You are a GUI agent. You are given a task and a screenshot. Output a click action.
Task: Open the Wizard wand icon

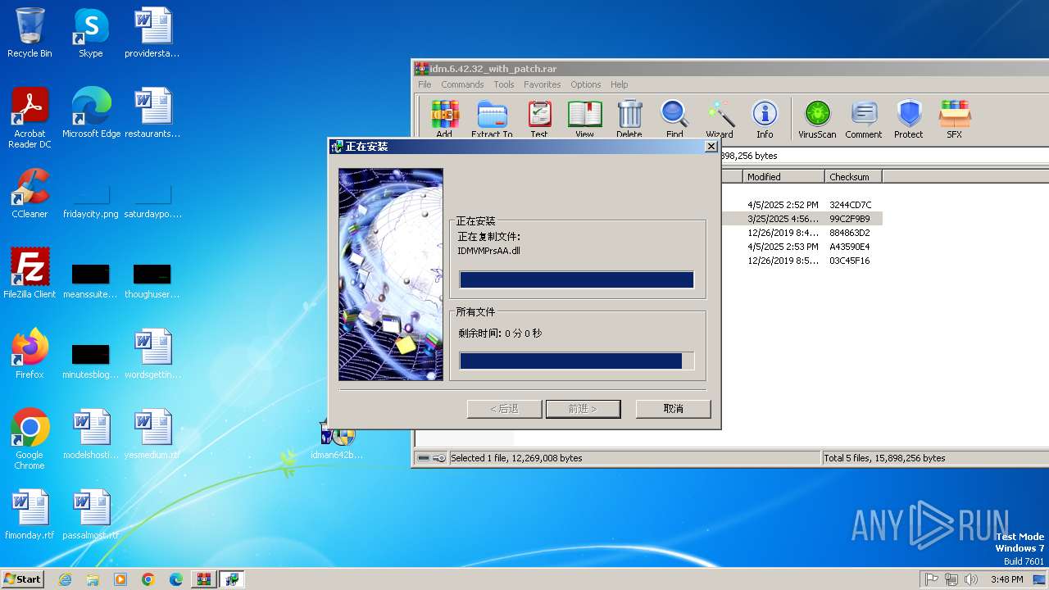point(720,119)
